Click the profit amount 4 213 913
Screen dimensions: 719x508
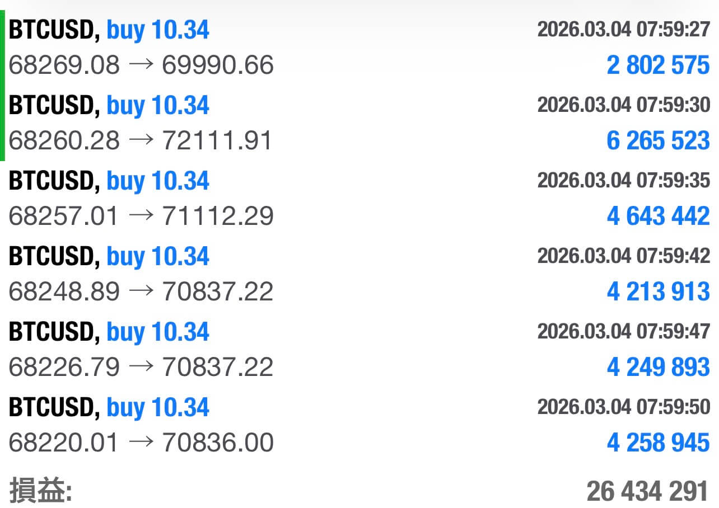[658, 291]
